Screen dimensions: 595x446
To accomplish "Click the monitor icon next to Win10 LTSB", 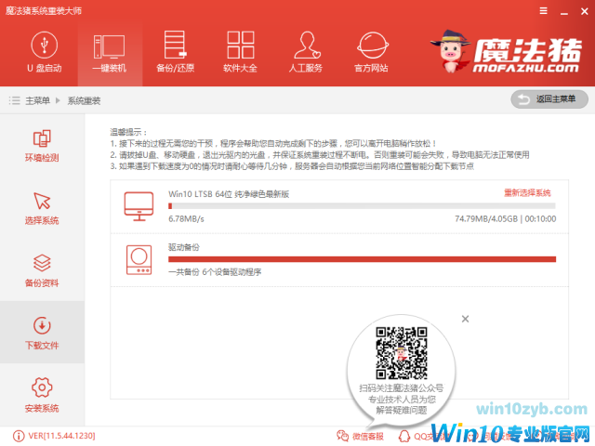I will coord(139,206).
